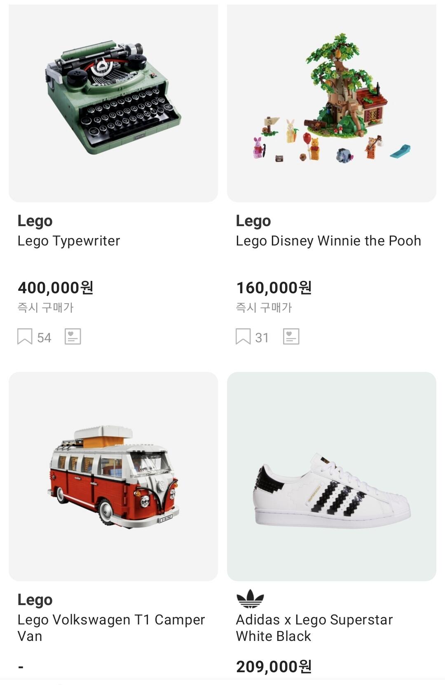
Task: Tap the Lego brand above Winnie the Pooh
Action: [x=253, y=221]
